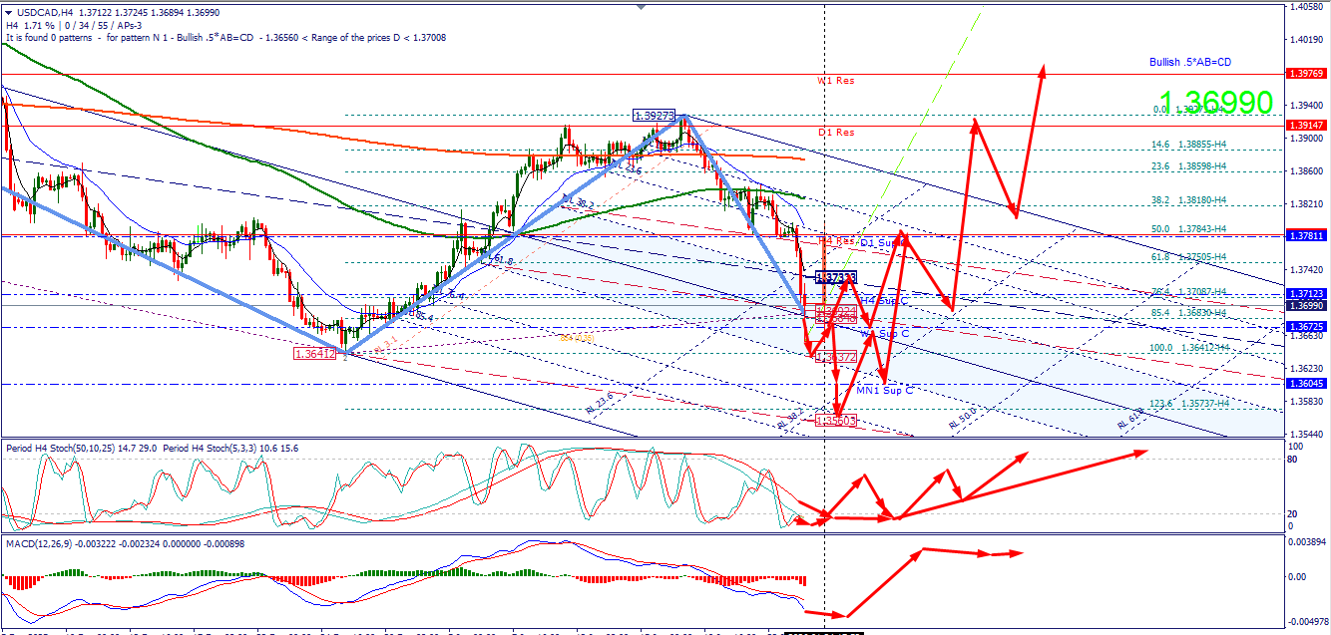Screen dimensions: 1331x635
Task: Click the 14.6 Fibonacci level 1.38855-H4 label
Action: click(x=1188, y=145)
